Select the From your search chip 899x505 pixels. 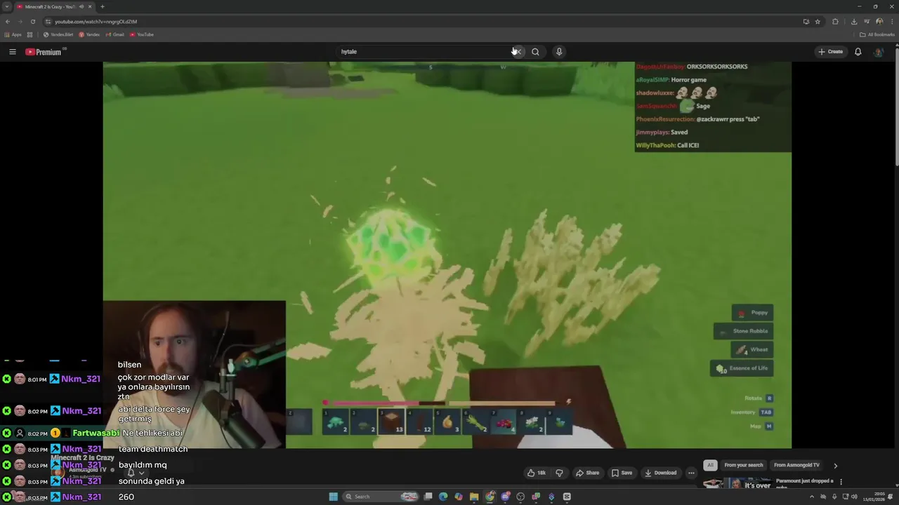[x=743, y=465]
